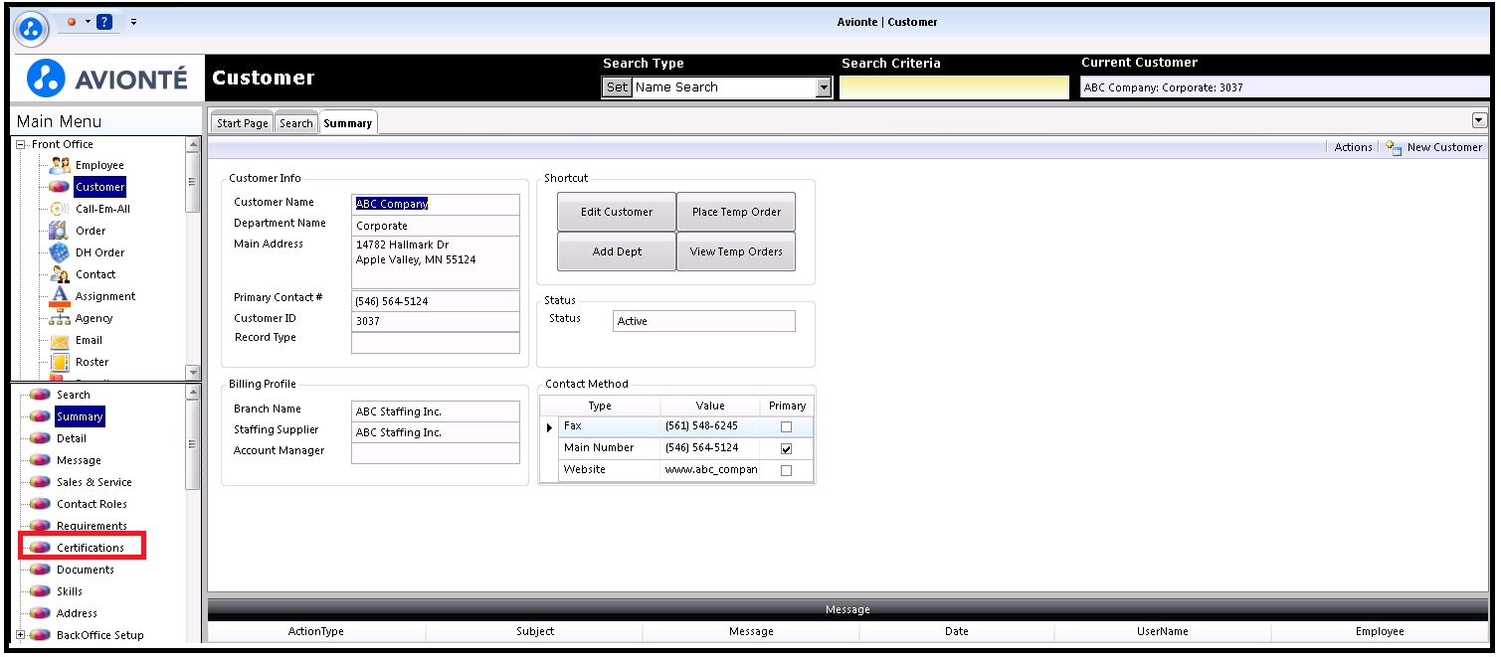Open dropdown arrow beside the red dot
Image resolution: width=1501 pixels, height=657 pixels.
click(88, 22)
